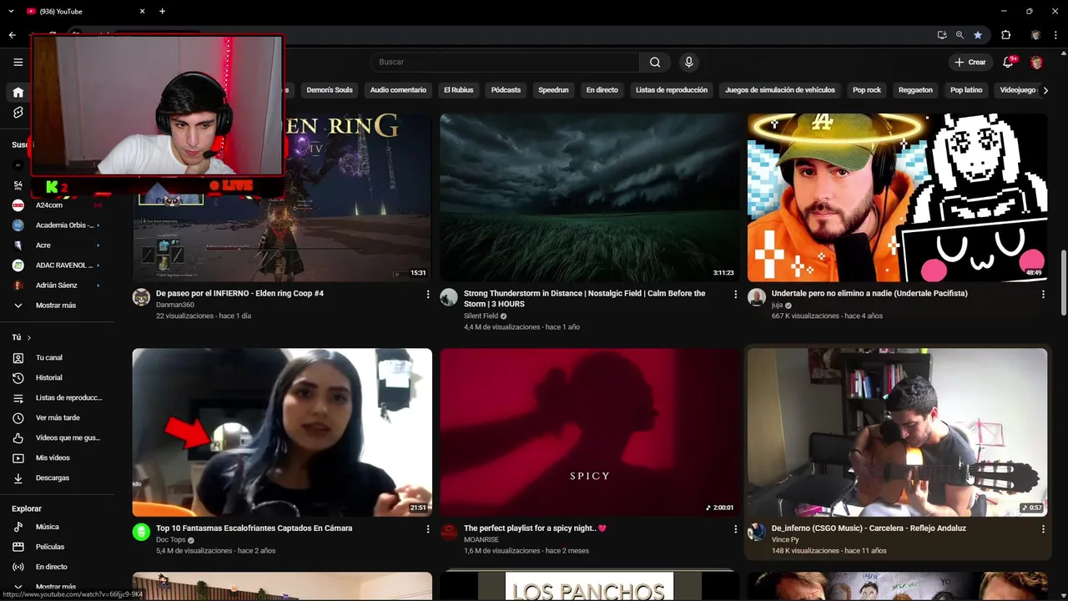Image resolution: width=1068 pixels, height=601 pixels.
Task: Select the Listas de reproducción chip
Action: (x=672, y=90)
